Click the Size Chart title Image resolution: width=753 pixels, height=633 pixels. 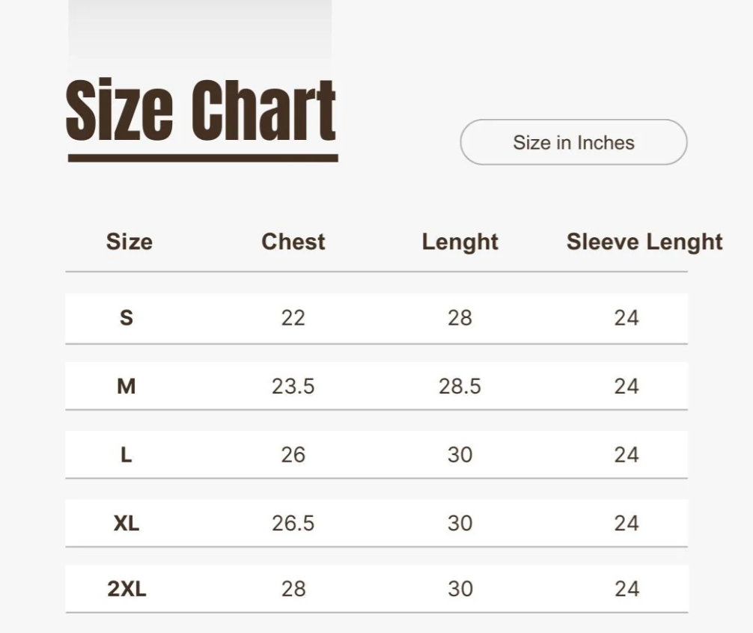click(201, 112)
